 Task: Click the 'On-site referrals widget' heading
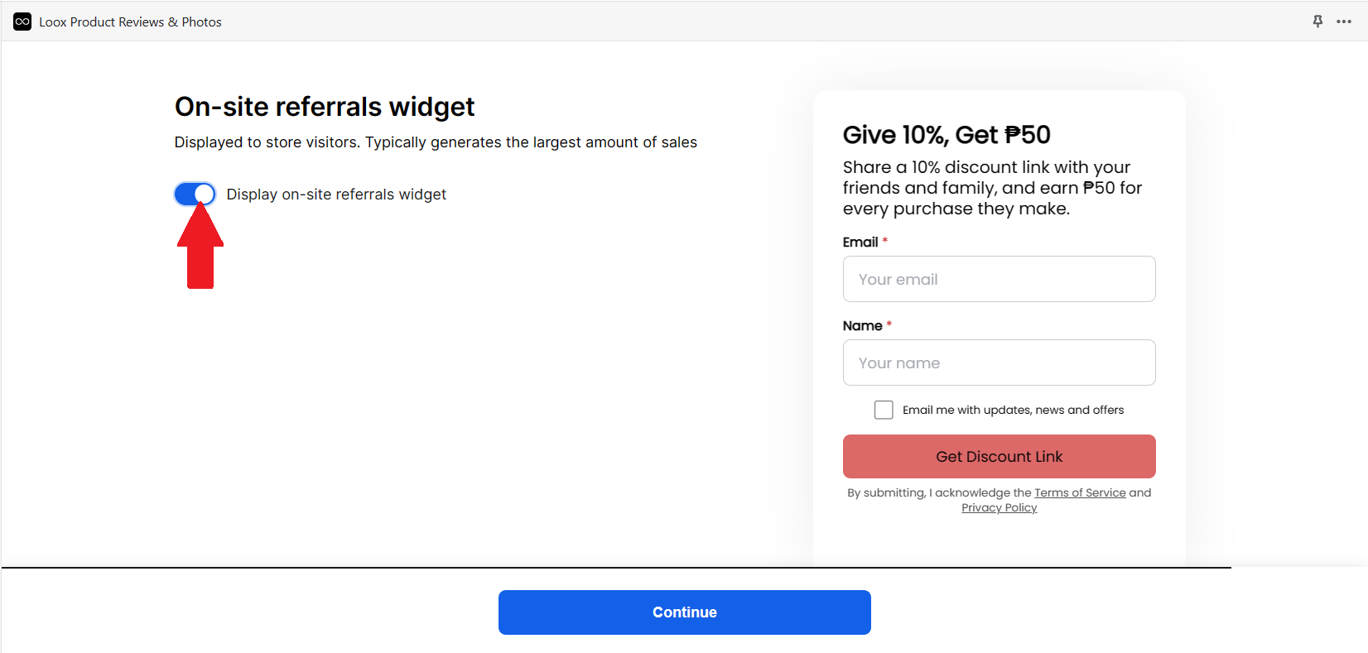click(x=325, y=107)
